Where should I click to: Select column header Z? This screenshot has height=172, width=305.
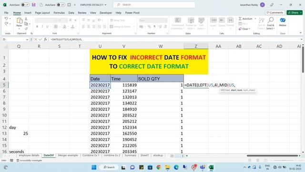tap(196, 46)
